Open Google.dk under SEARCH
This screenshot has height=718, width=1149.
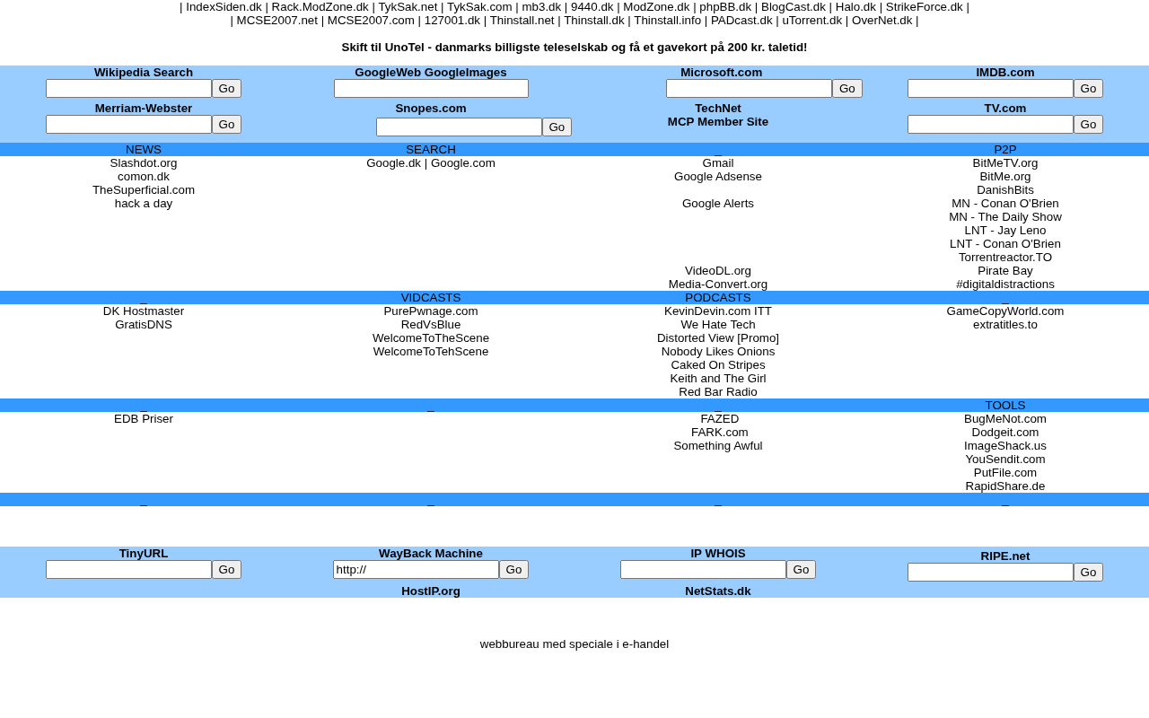coord(394,163)
